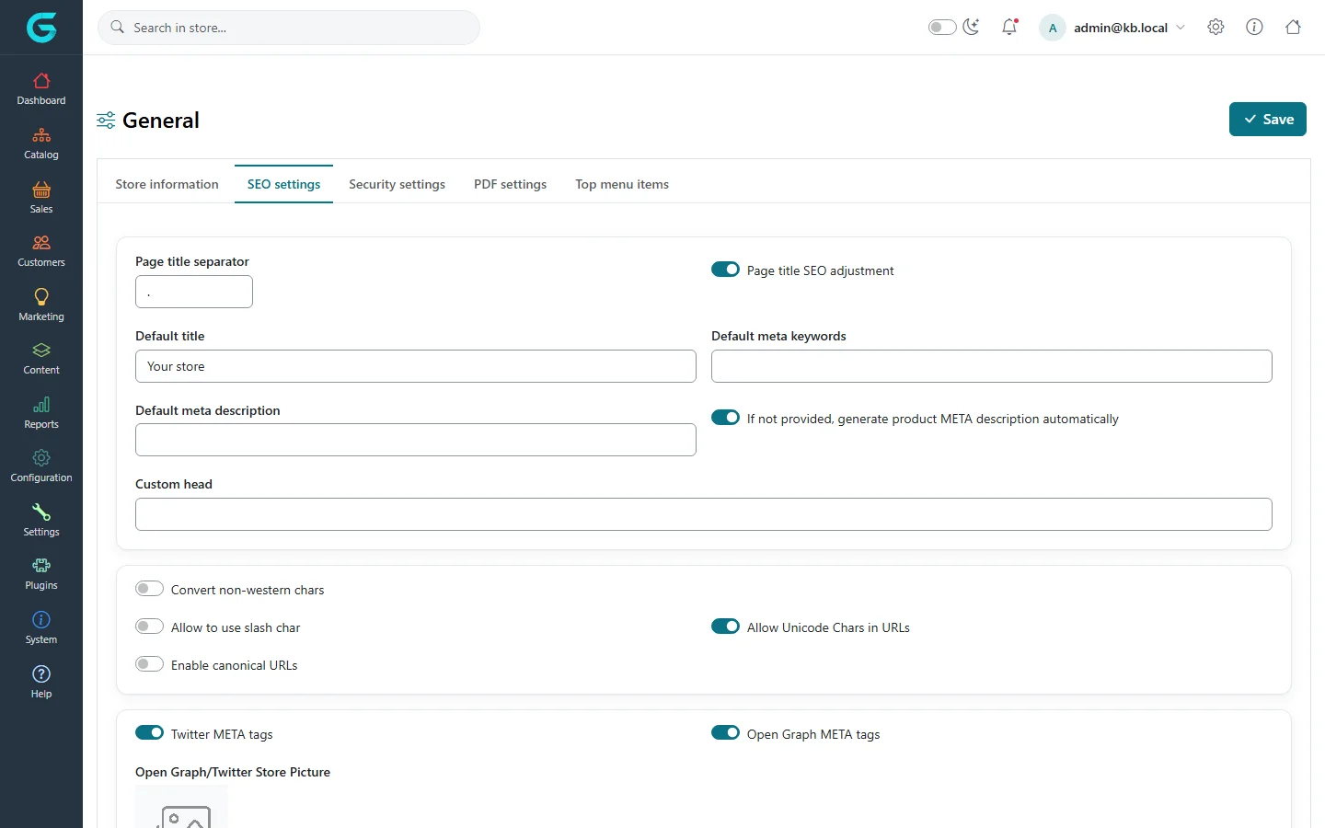Open the Content layers icon
This screenshot has height=828, width=1325.
[41, 351]
